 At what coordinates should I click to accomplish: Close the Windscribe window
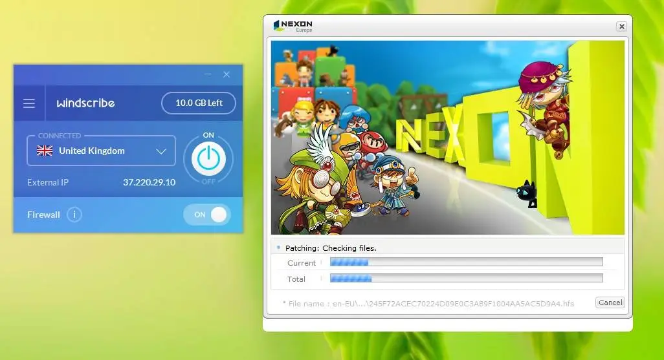pyautogui.click(x=227, y=74)
